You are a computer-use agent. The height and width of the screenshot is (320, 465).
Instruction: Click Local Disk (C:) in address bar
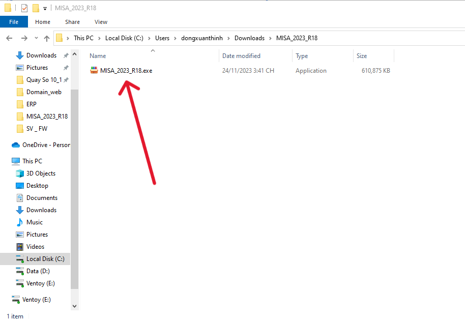pyautogui.click(x=124, y=38)
